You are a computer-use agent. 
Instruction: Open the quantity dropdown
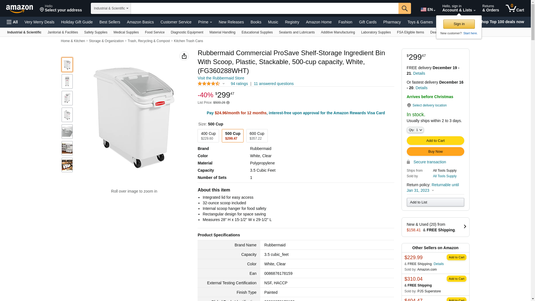[x=415, y=130]
